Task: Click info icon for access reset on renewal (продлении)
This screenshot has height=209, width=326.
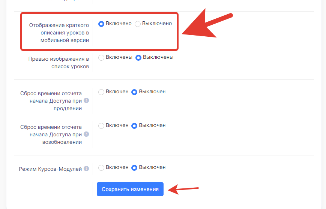Action: tap(86, 100)
